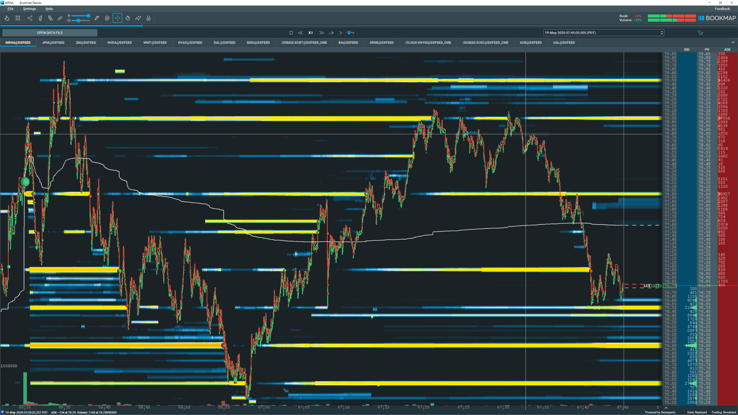The height and width of the screenshot is (415, 738).
Task: Click the replay date-time spinner arrows
Action: (662, 33)
